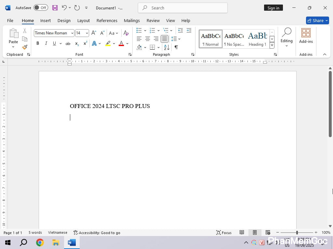Switch to the Layout tab
Screen dimensions: 333x249
click(x=83, y=20)
